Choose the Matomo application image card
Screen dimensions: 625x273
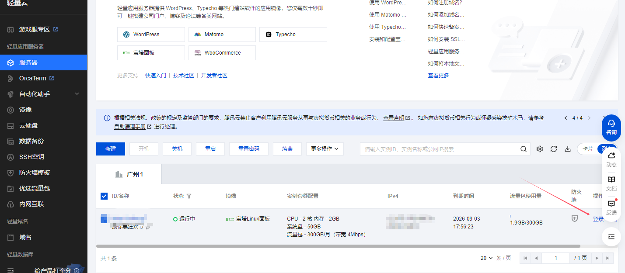222,35
